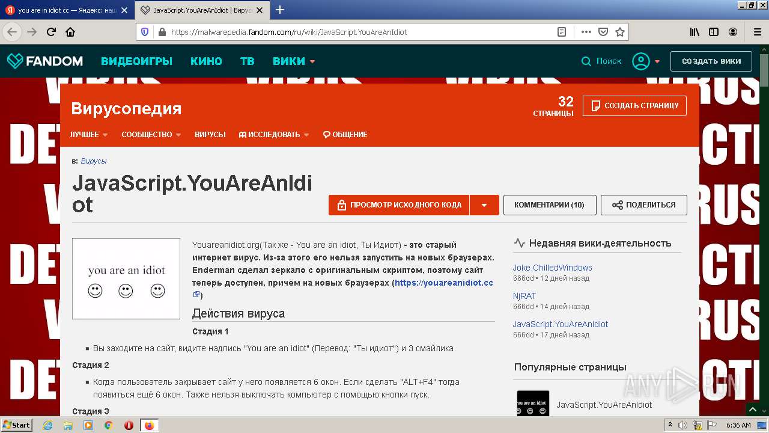Select the heading Действия вируса
This screenshot has width=769, height=433.
tap(239, 313)
